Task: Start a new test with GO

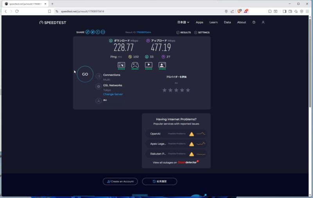Action: coord(85,74)
